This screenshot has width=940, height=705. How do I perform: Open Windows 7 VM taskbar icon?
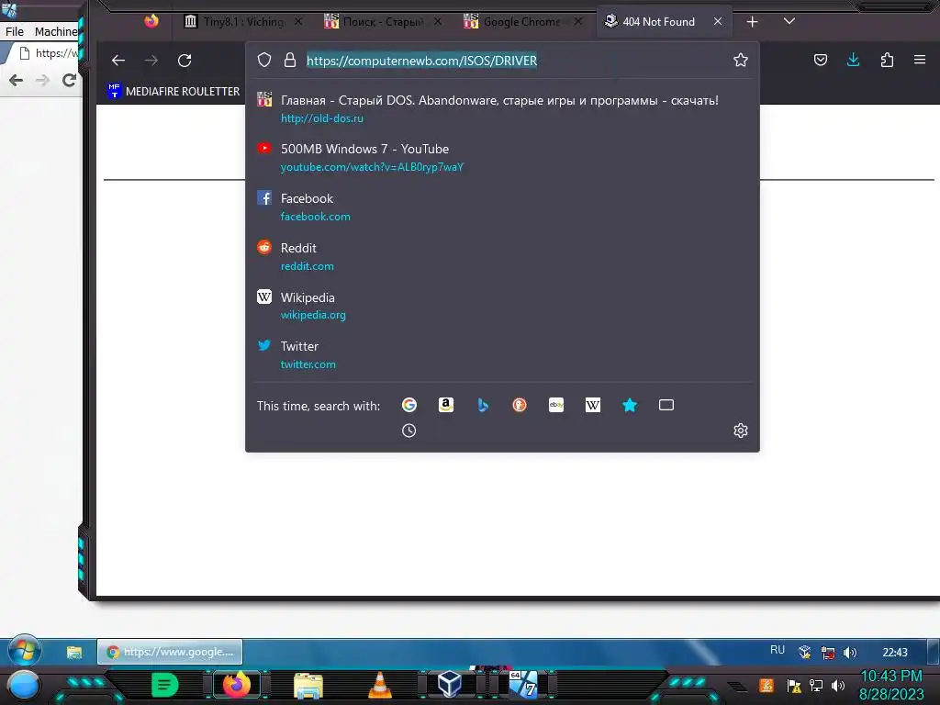click(522, 684)
